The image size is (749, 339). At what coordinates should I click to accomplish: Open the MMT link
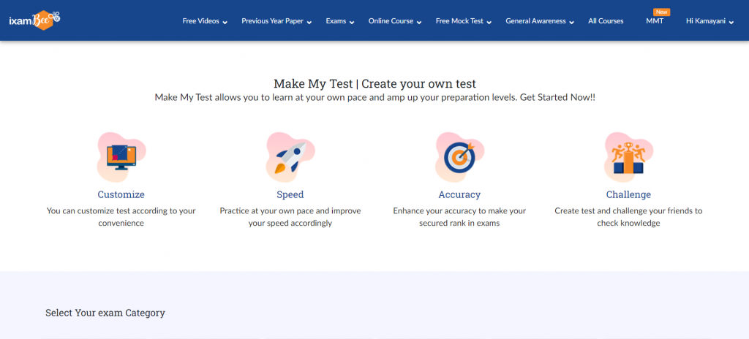point(655,21)
